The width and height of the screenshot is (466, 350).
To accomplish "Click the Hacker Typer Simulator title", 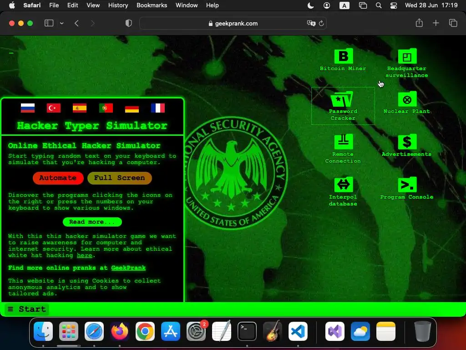I will [x=92, y=126].
